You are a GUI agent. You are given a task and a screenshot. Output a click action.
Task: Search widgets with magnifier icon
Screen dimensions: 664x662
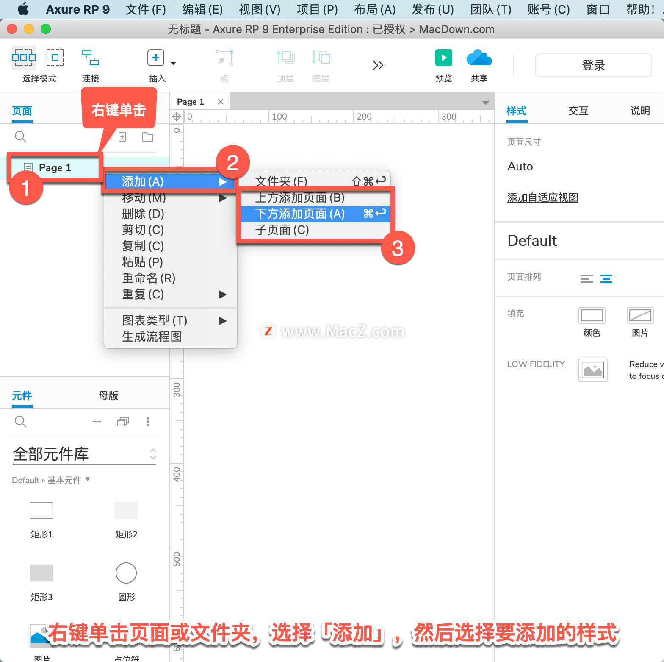click(20, 422)
